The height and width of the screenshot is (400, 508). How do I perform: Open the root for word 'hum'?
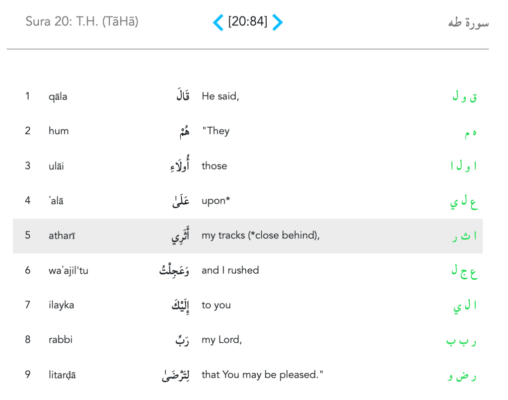(470, 132)
